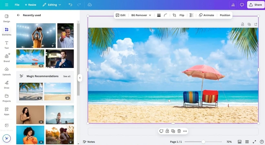Viewport: 265px width, 145px height.
Task: Select the beach umbrella thumbnail in Recently used
Action: tap(30, 59)
